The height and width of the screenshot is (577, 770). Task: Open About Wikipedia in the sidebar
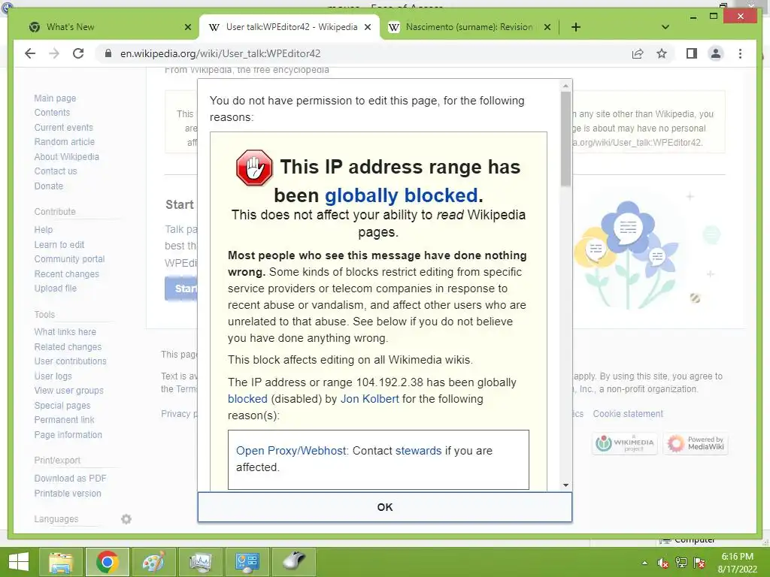[66, 156]
